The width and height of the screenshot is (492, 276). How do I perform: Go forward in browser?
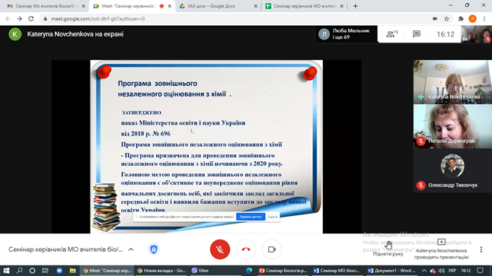20,19
